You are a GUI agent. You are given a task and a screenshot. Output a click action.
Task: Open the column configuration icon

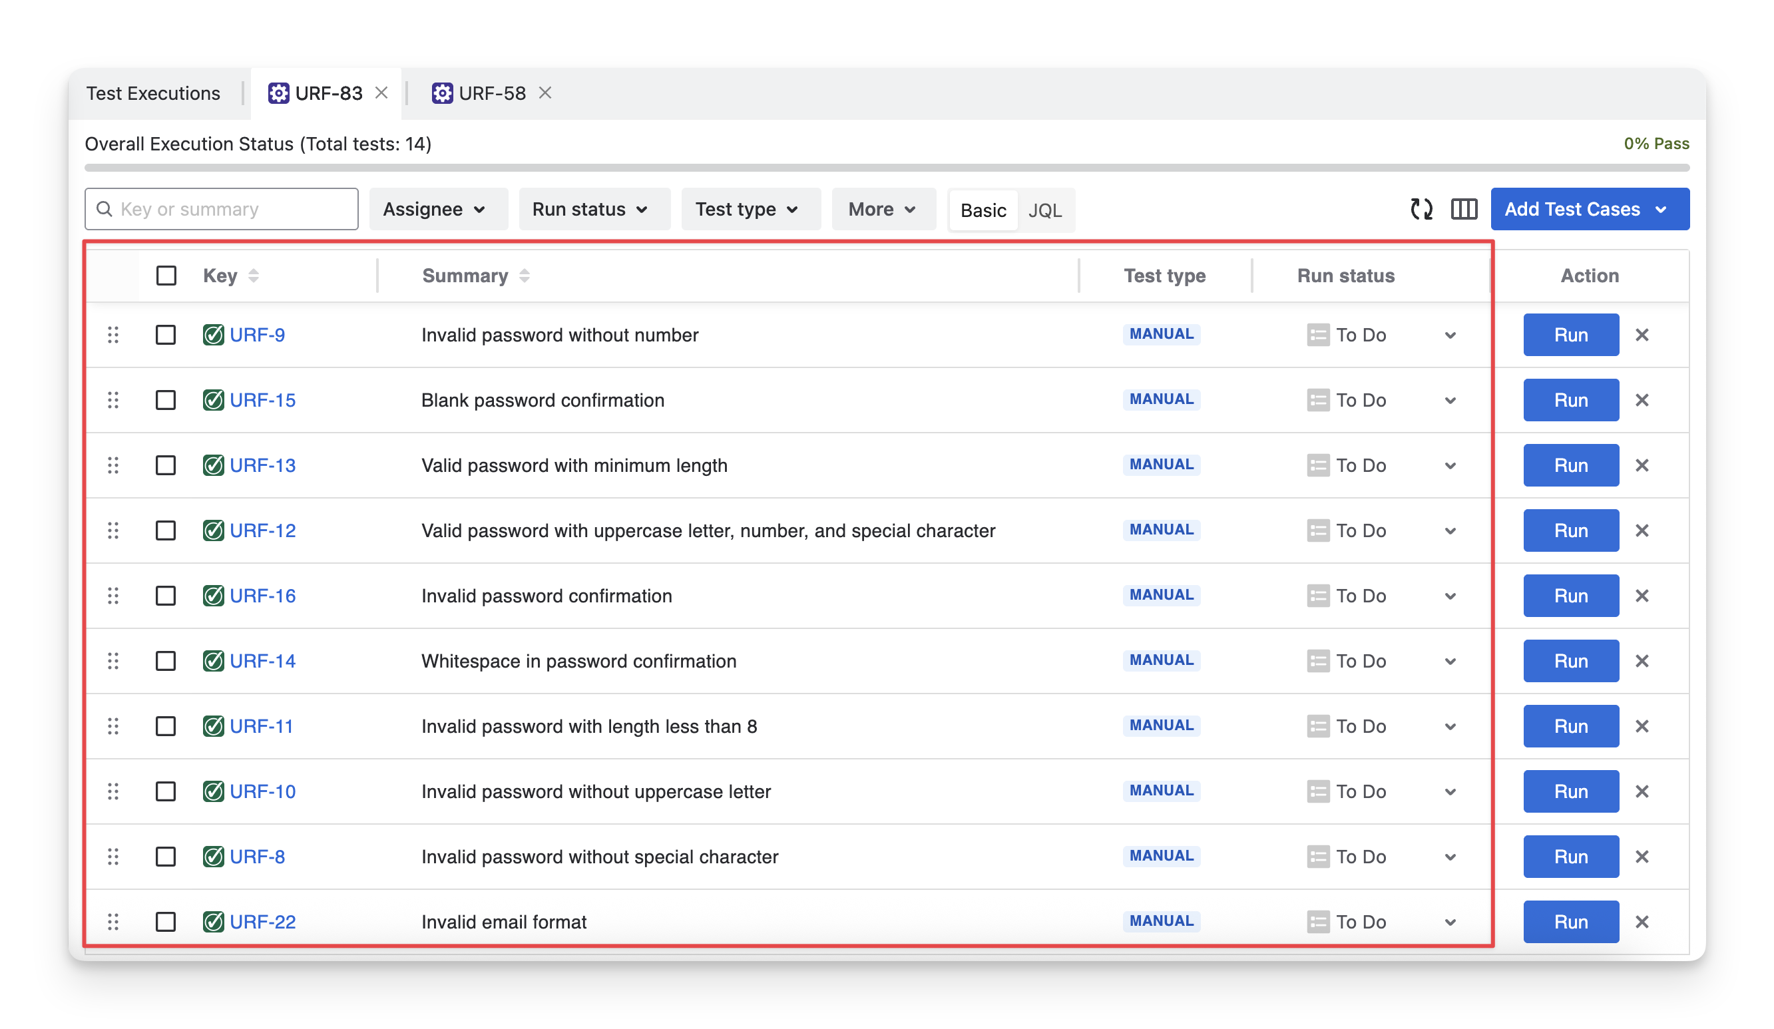(1464, 209)
